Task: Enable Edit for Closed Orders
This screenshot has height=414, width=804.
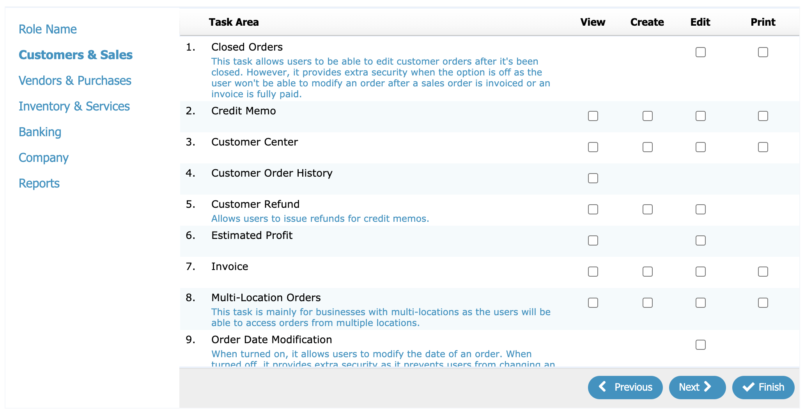Action: point(700,52)
